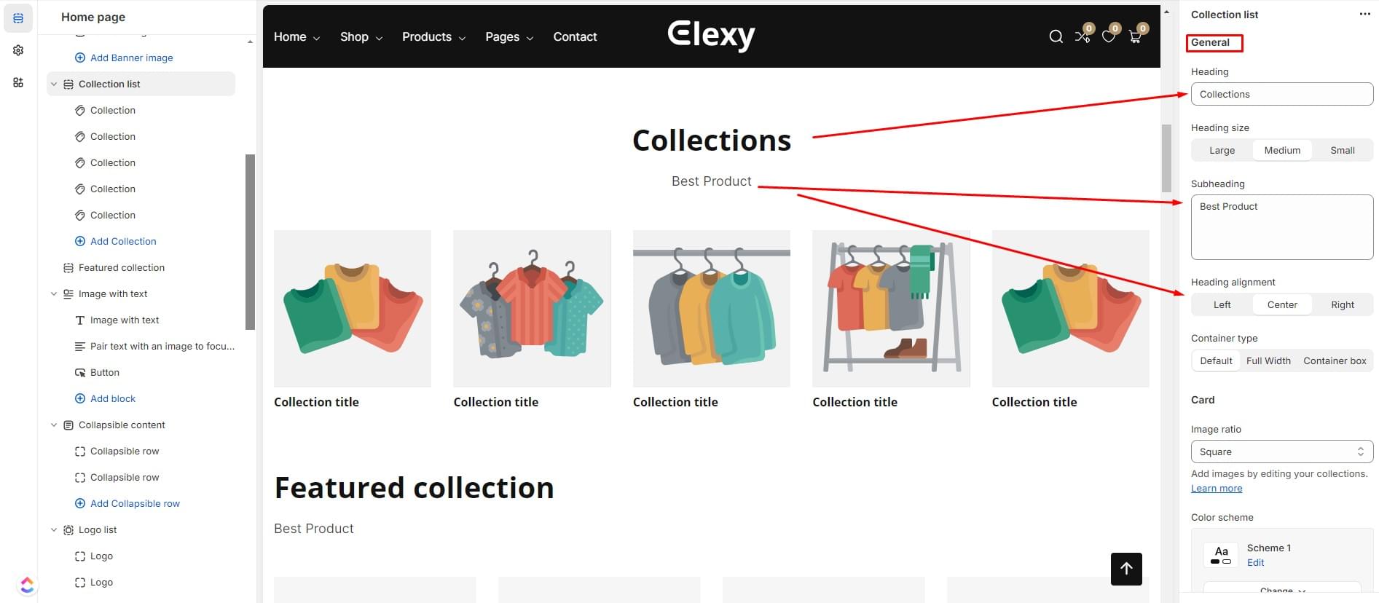Screen dimensions: 1379x603
Task: Click Scheme 1 color swatch preview
Action: click(1221, 555)
